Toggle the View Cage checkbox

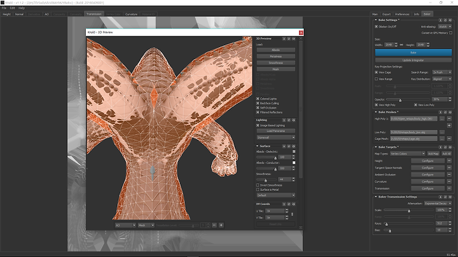(376, 72)
